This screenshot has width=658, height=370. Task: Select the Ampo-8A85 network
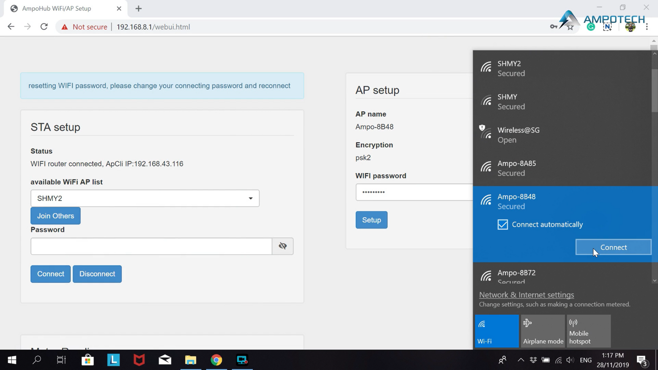click(562, 168)
